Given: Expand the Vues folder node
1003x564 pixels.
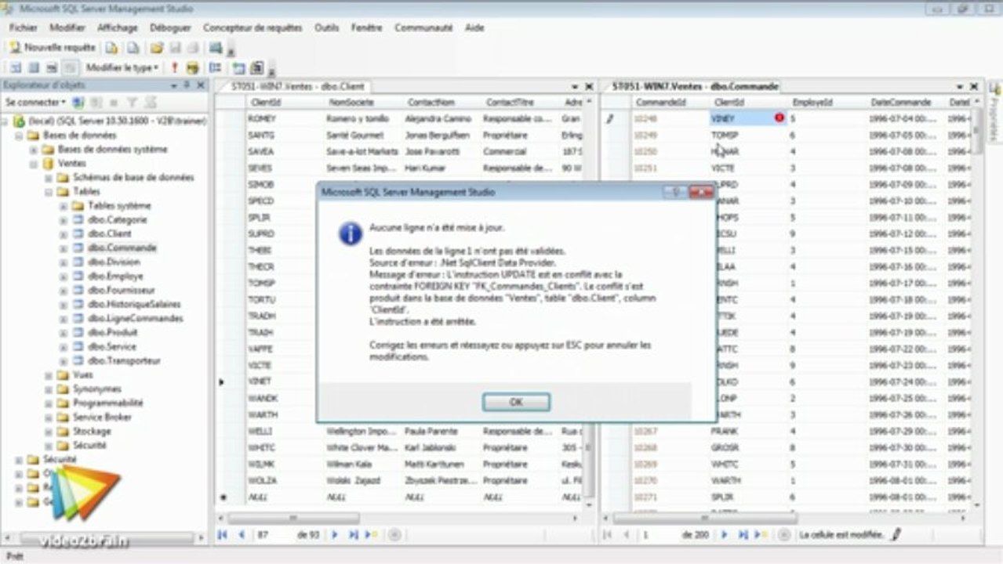Looking at the screenshot, I should tap(49, 375).
